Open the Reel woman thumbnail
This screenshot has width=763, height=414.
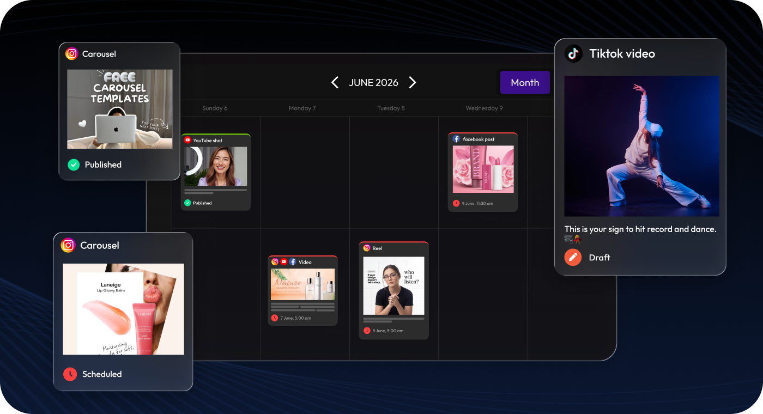tap(394, 286)
